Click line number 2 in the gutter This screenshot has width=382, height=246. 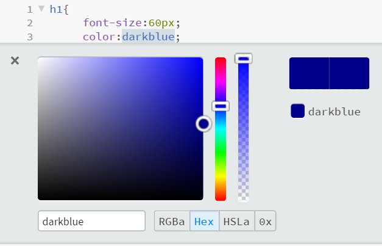pyautogui.click(x=30, y=23)
